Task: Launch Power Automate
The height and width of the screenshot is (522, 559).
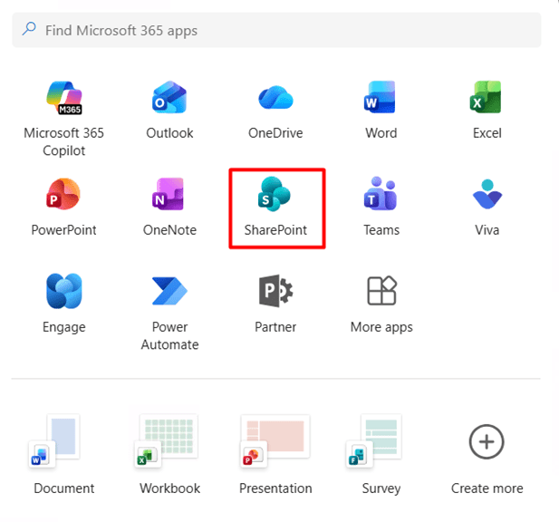Action: click(169, 293)
